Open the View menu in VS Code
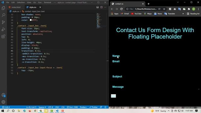Screen dimensions: 201x113 click(29, 3)
